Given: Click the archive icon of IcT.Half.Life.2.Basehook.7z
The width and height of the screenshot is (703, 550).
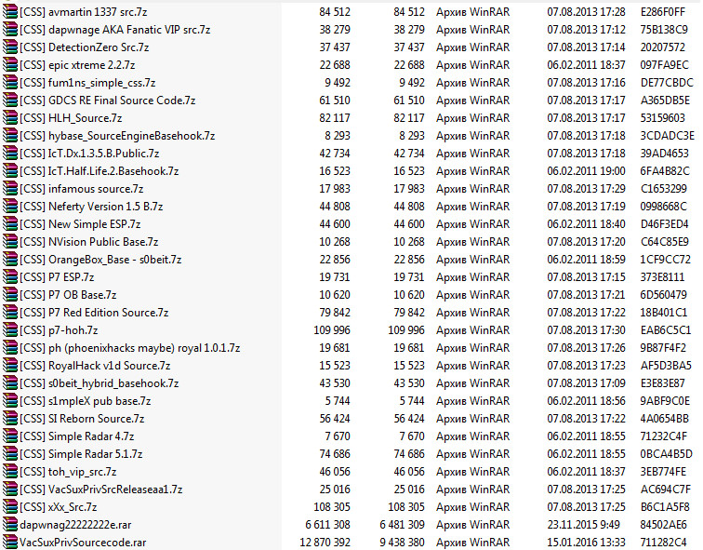Looking at the screenshot, I should (10, 171).
